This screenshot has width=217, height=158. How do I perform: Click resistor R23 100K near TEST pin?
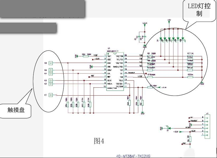click(86, 56)
